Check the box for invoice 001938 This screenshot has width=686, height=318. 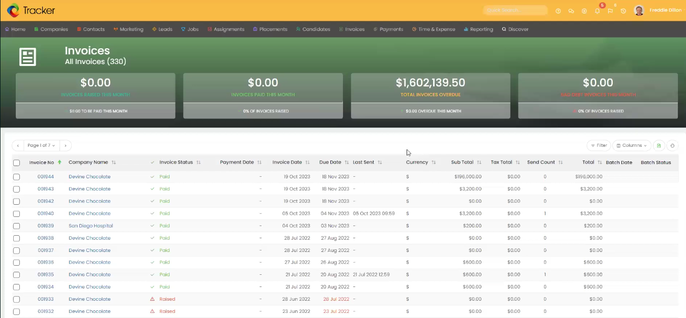[16, 238]
